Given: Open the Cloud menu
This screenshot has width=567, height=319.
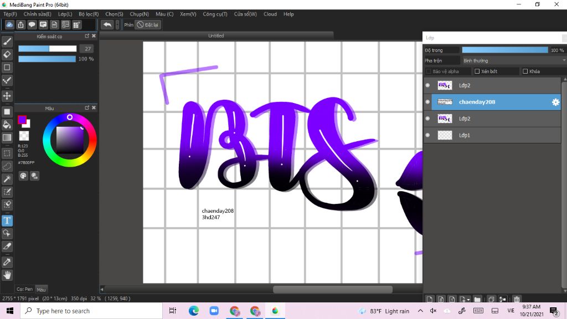Looking at the screenshot, I should click(x=270, y=14).
